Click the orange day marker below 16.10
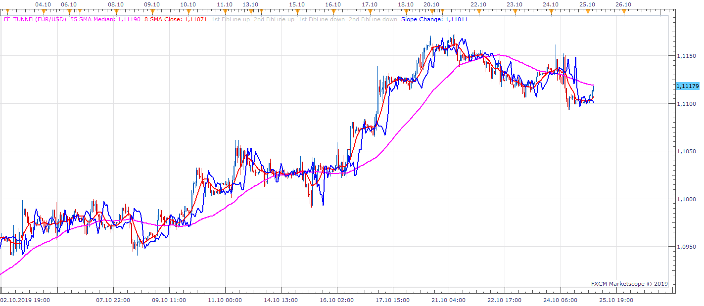 (x=333, y=11)
